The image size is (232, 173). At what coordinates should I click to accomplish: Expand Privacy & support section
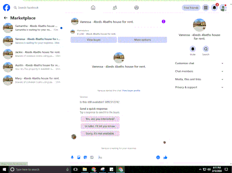[x=199, y=87]
